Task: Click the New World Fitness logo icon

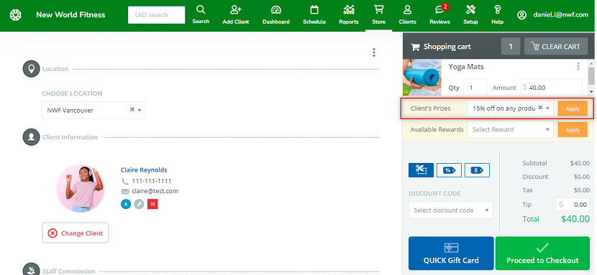Action: [15, 15]
